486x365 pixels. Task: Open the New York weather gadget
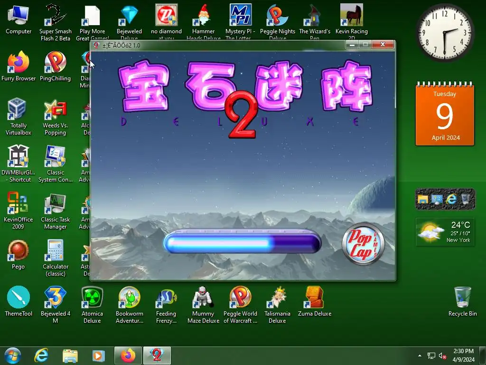point(445,232)
